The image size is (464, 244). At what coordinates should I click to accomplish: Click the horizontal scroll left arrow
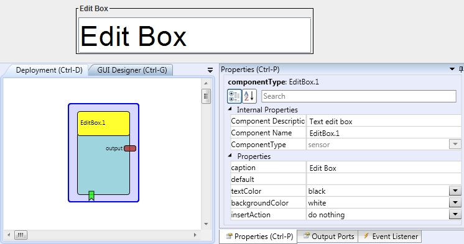point(9,235)
